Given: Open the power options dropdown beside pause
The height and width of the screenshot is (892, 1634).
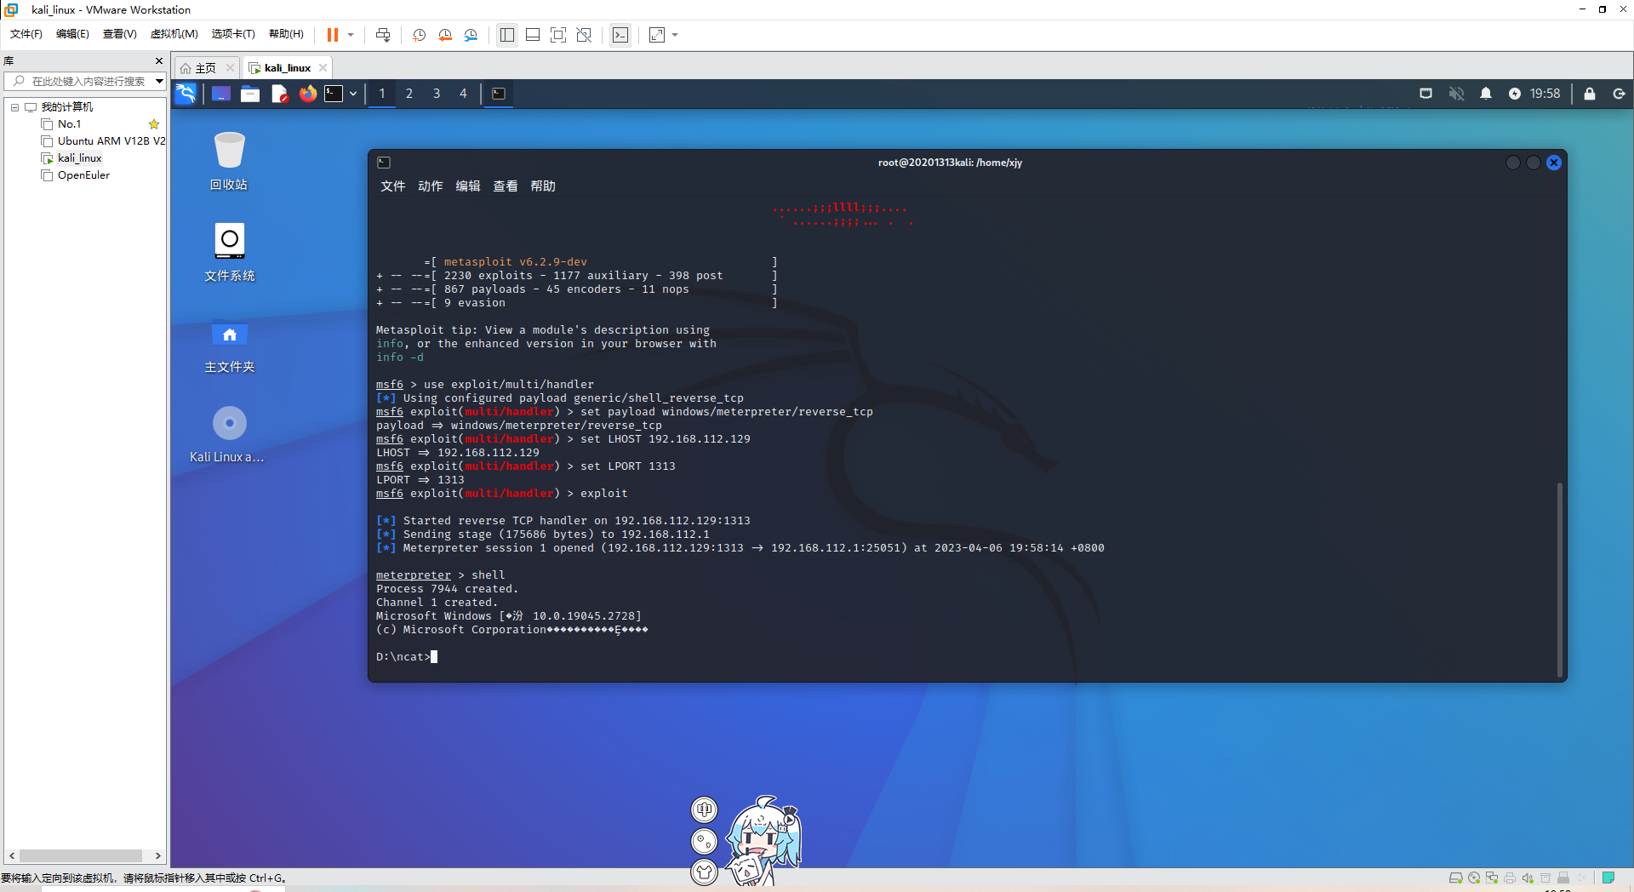Looking at the screenshot, I should tap(351, 35).
